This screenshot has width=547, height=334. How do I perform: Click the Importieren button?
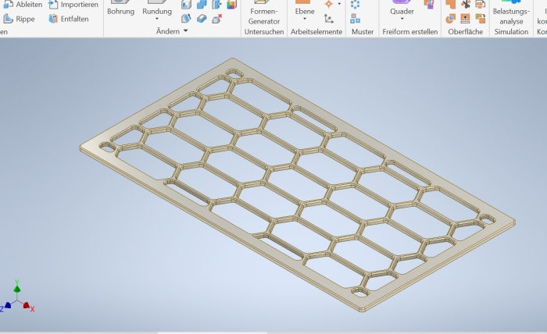[73, 5]
